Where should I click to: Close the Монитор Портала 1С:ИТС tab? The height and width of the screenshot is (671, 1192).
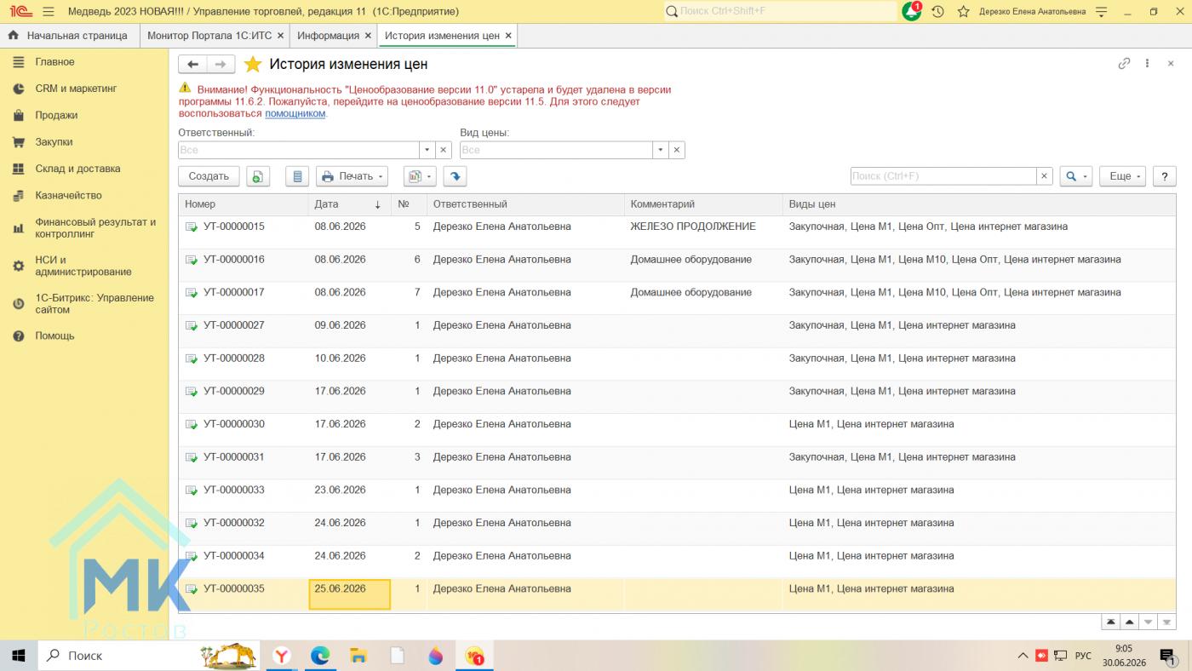280,36
